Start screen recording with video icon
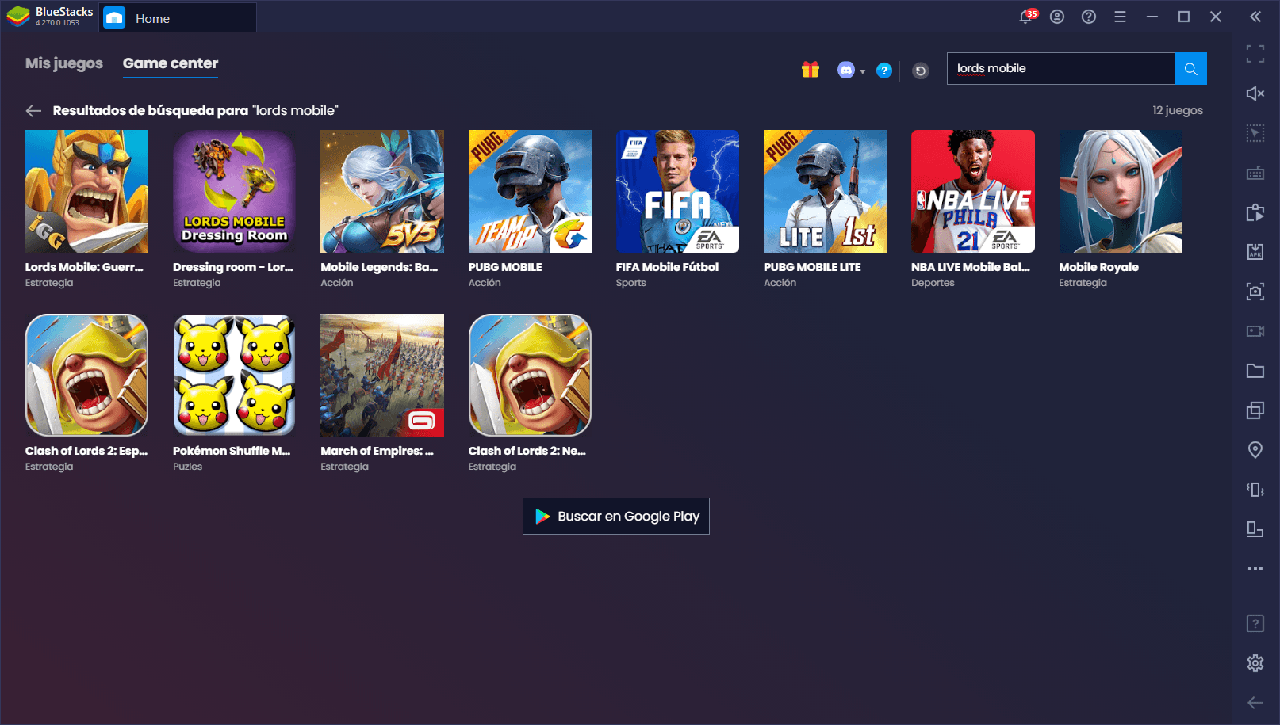The height and width of the screenshot is (725, 1280). click(x=1255, y=331)
